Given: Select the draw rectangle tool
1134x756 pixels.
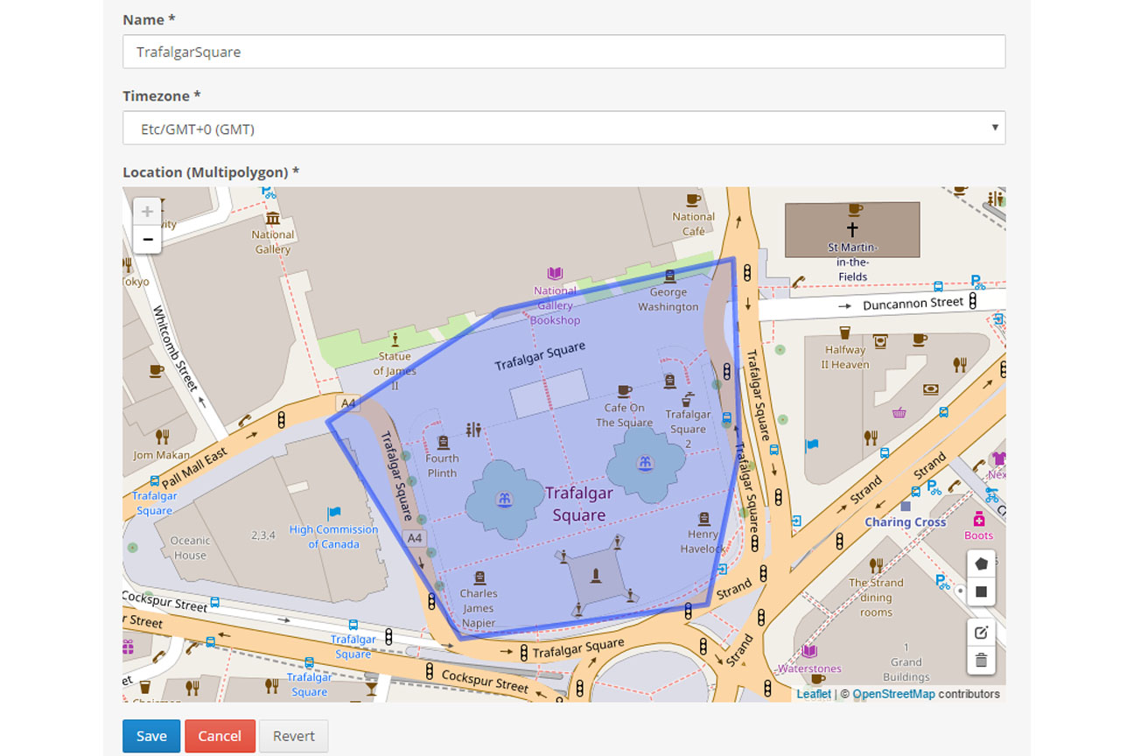Looking at the screenshot, I should 981,592.
